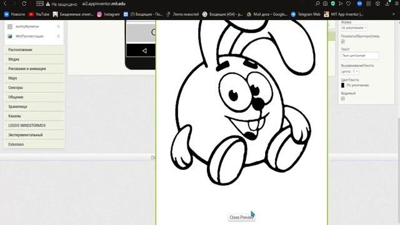This screenshot has width=400, height=225.
Task: Open the ВыравниваниеТекста dropdown
Action: point(350,72)
